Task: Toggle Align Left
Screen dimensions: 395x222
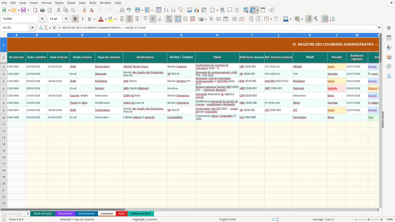Action: coord(122,19)
